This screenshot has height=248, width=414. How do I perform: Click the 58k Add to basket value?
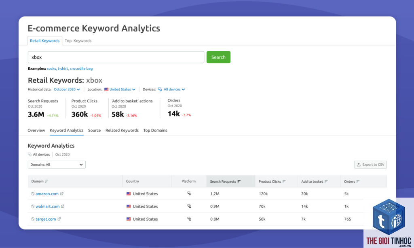click(118, 114)
